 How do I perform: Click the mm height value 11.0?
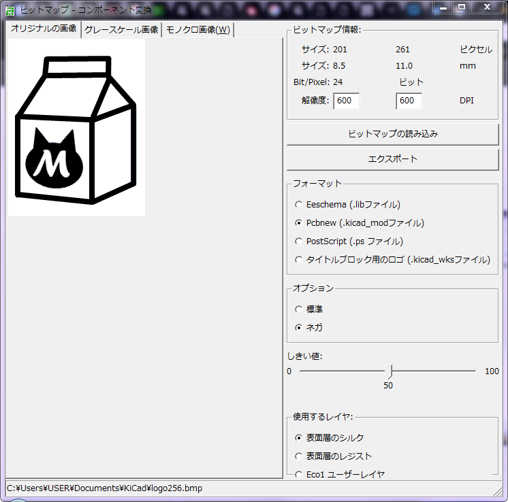coord(404,66)
